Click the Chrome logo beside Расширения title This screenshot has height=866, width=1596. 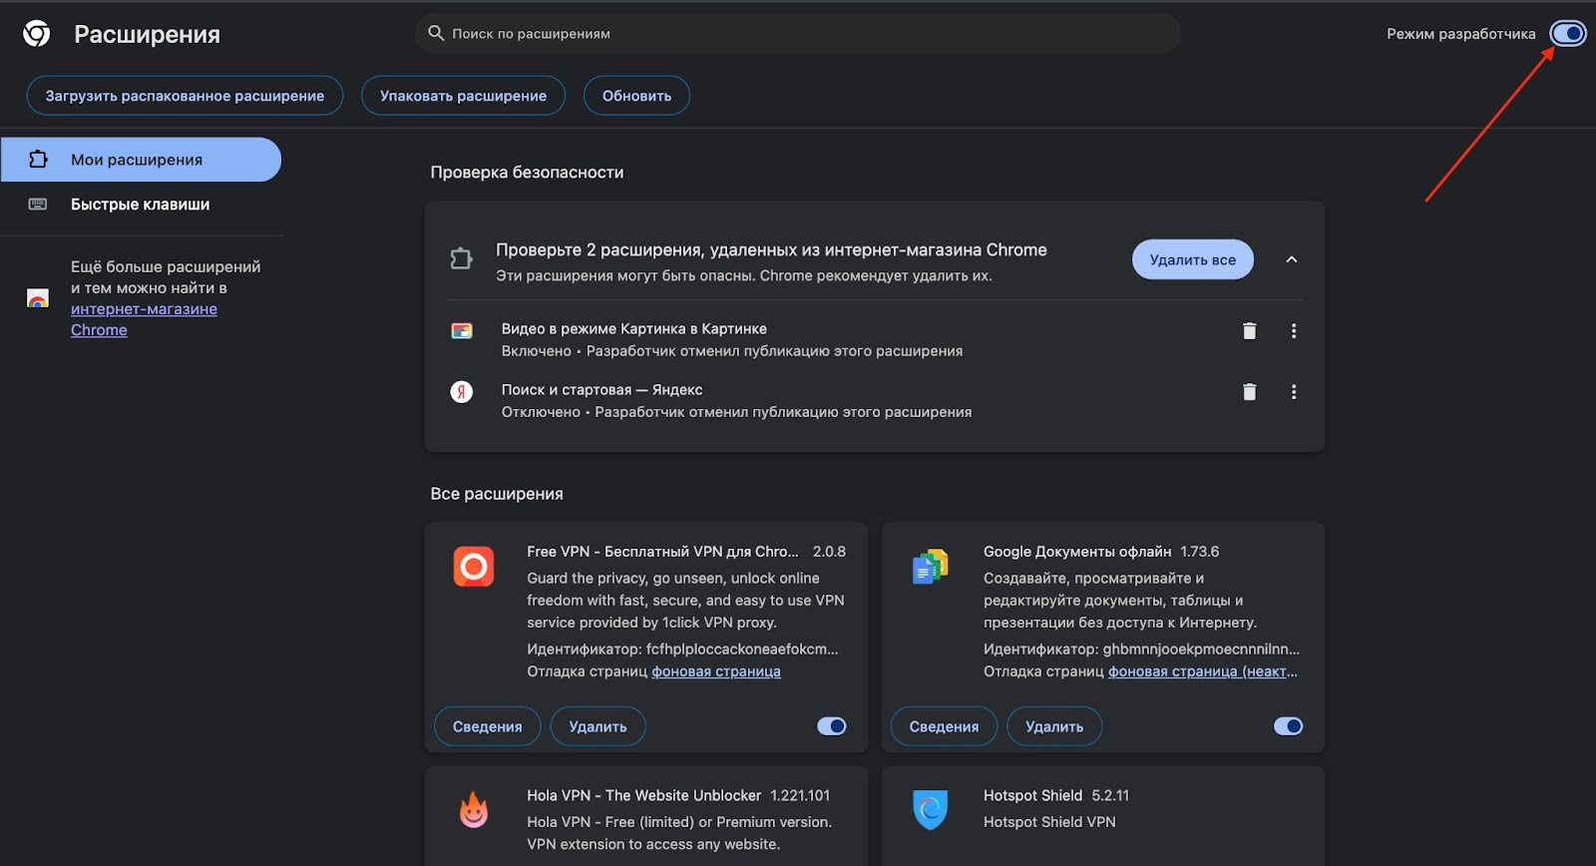click(37, 34)
